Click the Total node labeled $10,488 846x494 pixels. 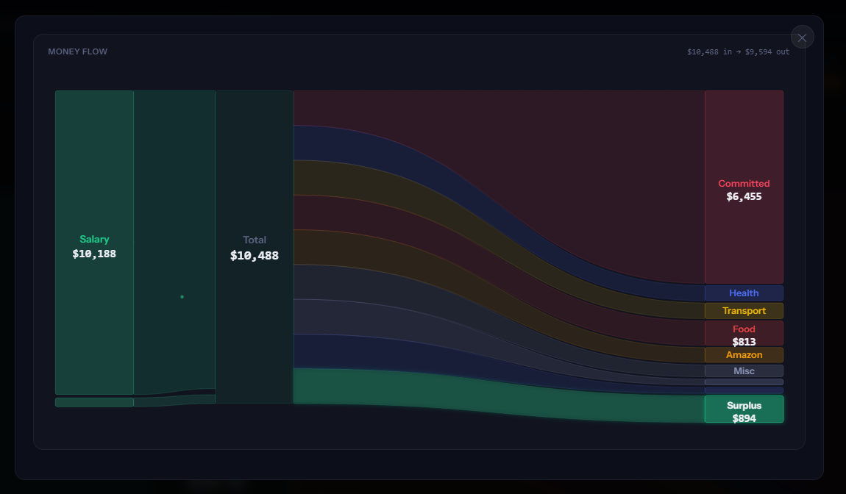[x=255, y=248]
